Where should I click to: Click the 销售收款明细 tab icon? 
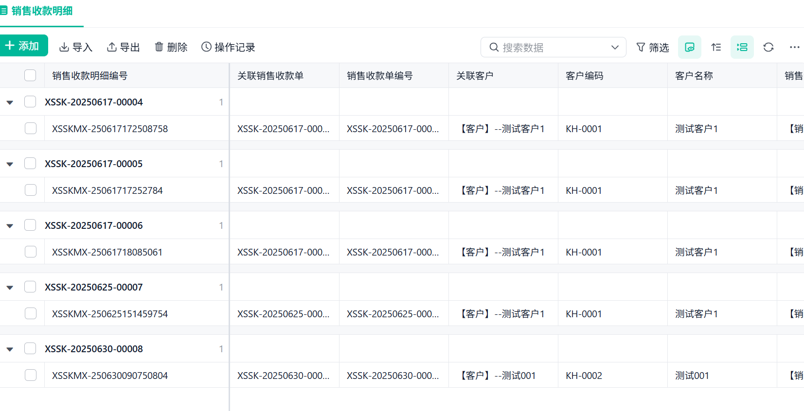point(4,11)
